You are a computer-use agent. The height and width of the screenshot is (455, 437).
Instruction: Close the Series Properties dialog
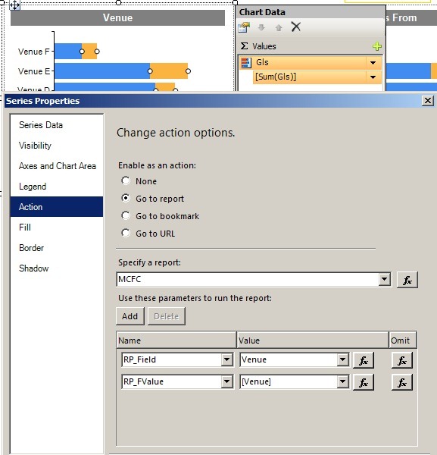click(x=428, y=101)
